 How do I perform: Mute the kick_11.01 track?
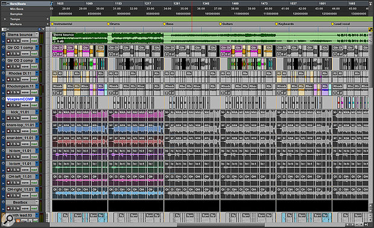tap(18, 118)
